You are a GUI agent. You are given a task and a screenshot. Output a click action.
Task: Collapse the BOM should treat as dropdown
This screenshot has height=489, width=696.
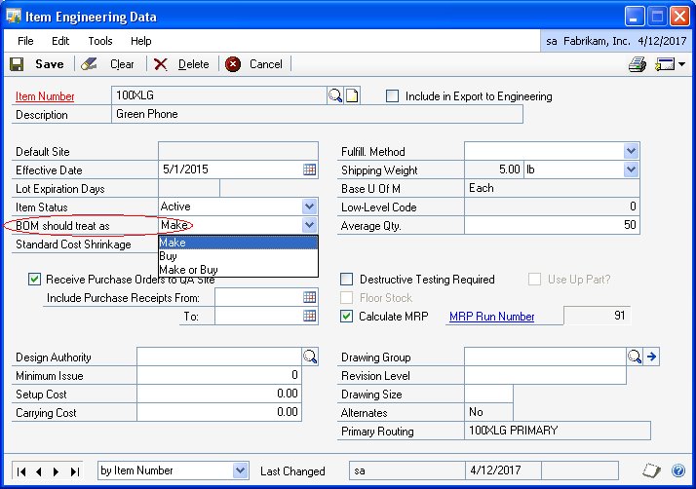point(309,225)
